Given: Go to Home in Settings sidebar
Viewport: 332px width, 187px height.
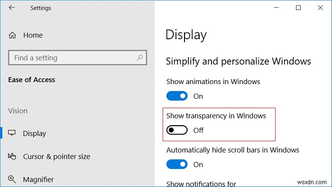Looking at the screenshot, I should [x=33, y=35].
